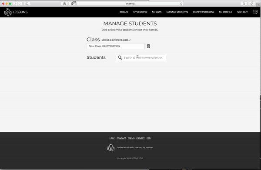The height and width of the screenshot is (170, 261).
Task: Click the reload page icon
Action: point(181,3)
